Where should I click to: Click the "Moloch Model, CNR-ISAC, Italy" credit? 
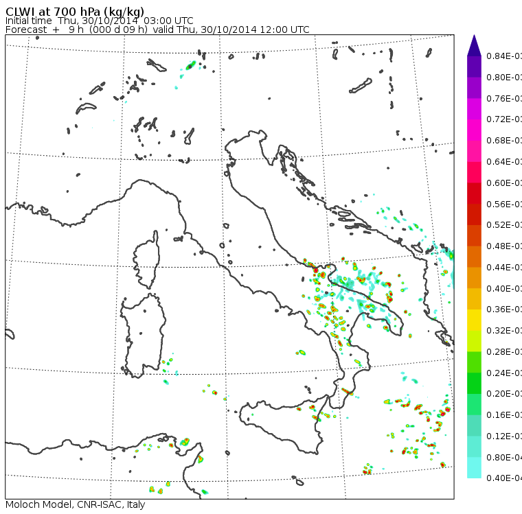(76, 504)
